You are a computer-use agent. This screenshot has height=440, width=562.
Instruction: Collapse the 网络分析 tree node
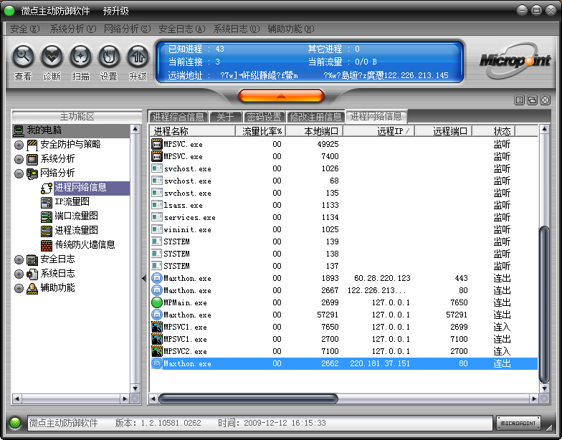click(19, 173)
